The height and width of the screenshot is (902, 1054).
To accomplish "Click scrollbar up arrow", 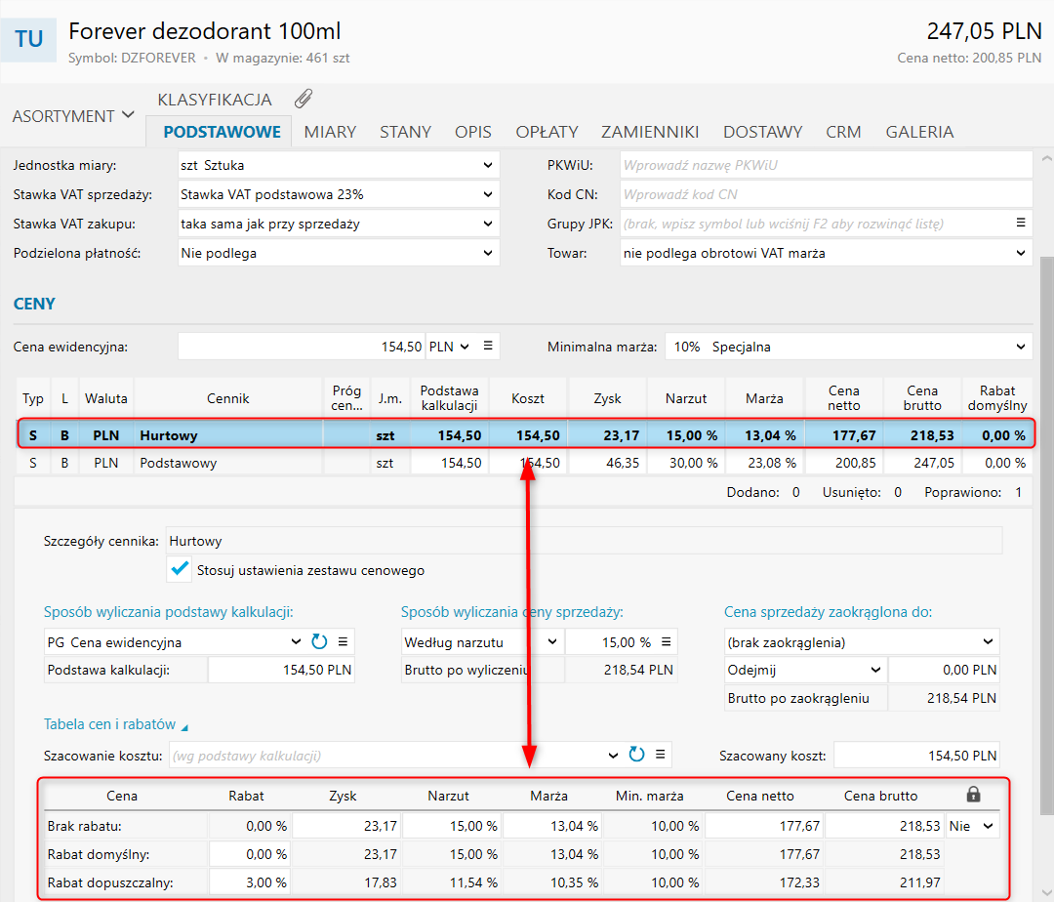I will [1046, 158].
